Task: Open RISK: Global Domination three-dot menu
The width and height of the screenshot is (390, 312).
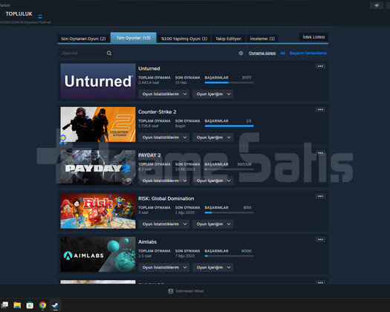Action: tap(320, 196)
